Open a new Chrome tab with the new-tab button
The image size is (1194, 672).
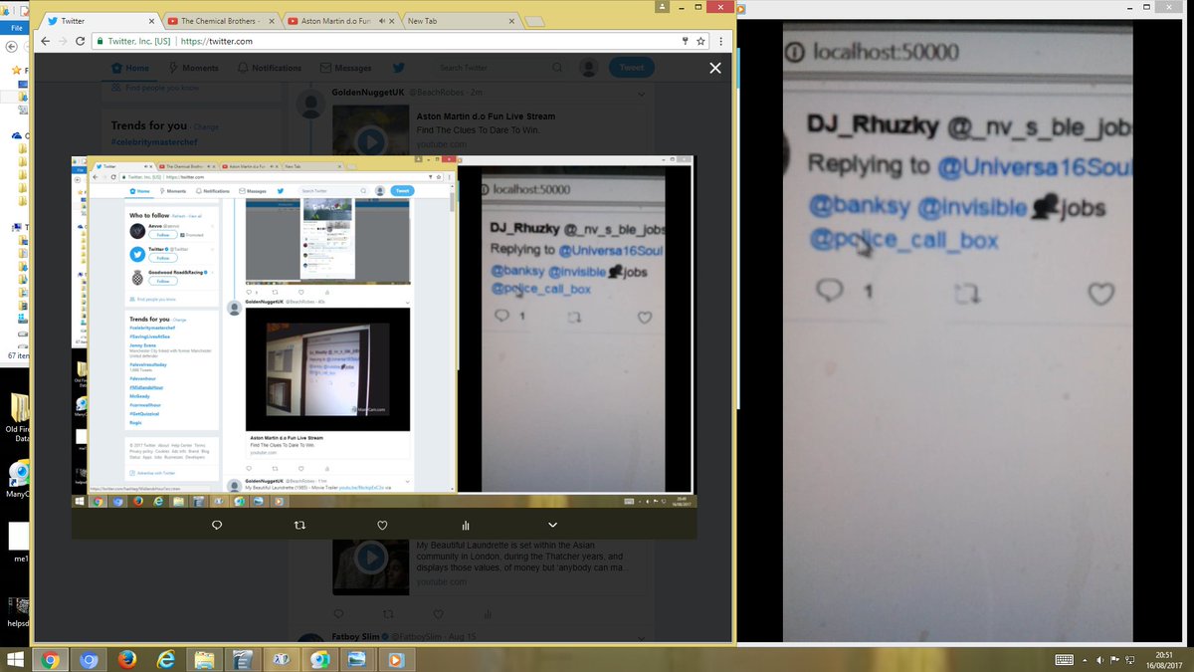[534, 21]
